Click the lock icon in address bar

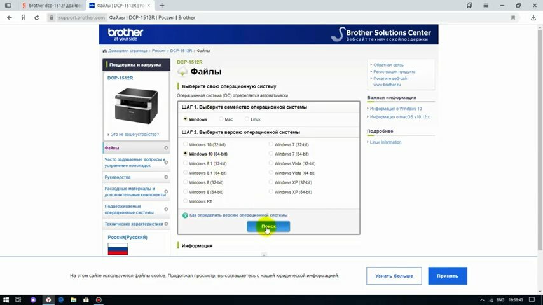pyautogui.click(x=52, y=18)
